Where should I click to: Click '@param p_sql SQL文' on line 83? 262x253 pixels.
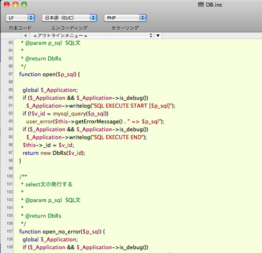(x=53, y=43)
